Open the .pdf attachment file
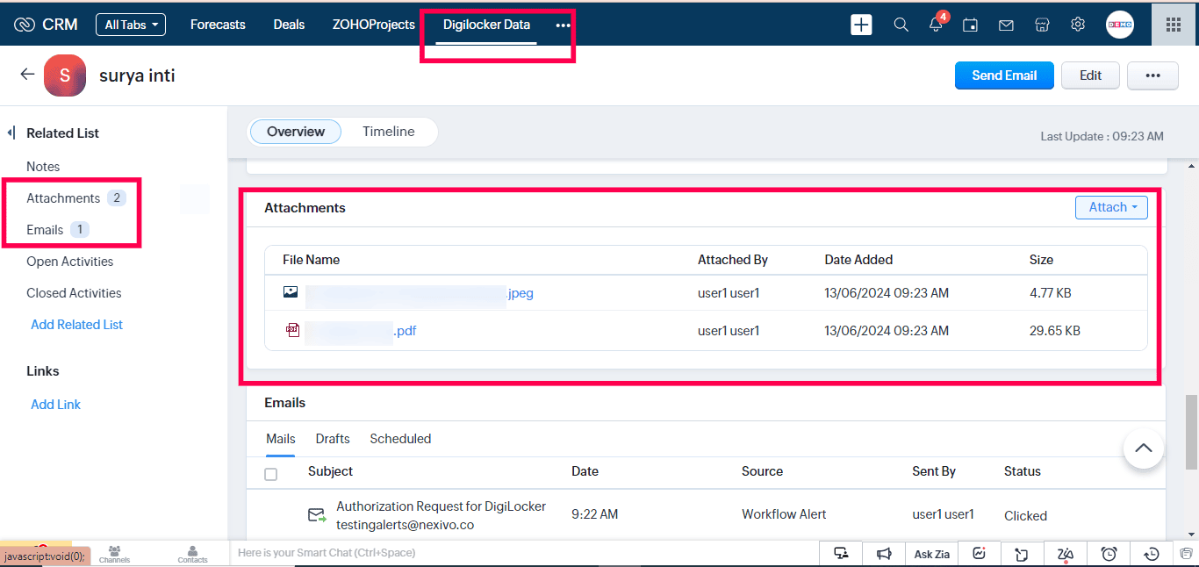Image resolution: width=1199 pixels, height=567 pixels. tap(361, 331)
